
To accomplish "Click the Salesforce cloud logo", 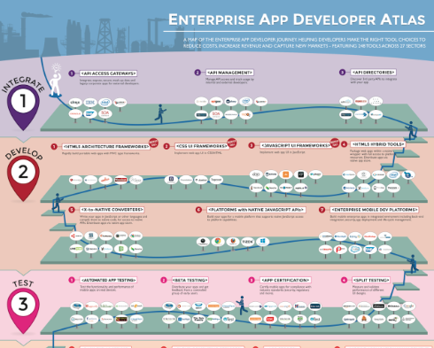I will pyautogui.click(x=355, y=250).
